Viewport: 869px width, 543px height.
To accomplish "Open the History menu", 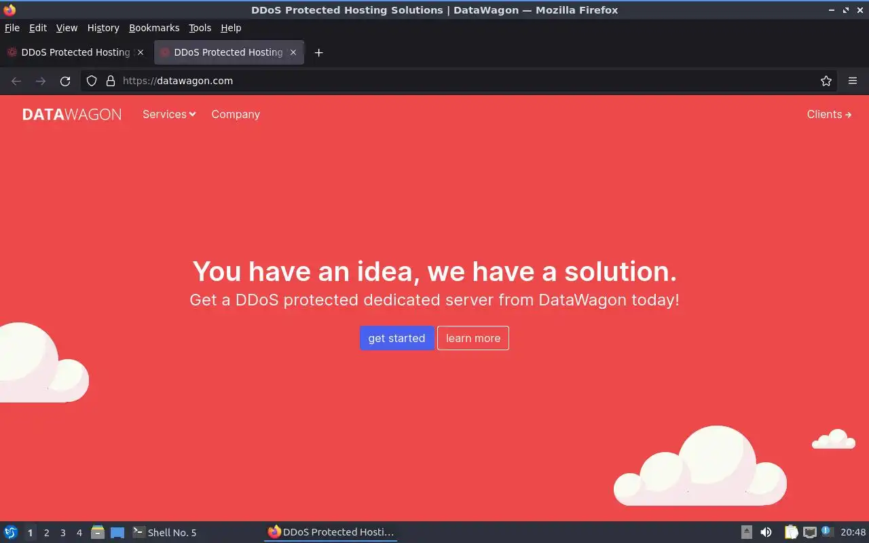I will coord(103,28).
